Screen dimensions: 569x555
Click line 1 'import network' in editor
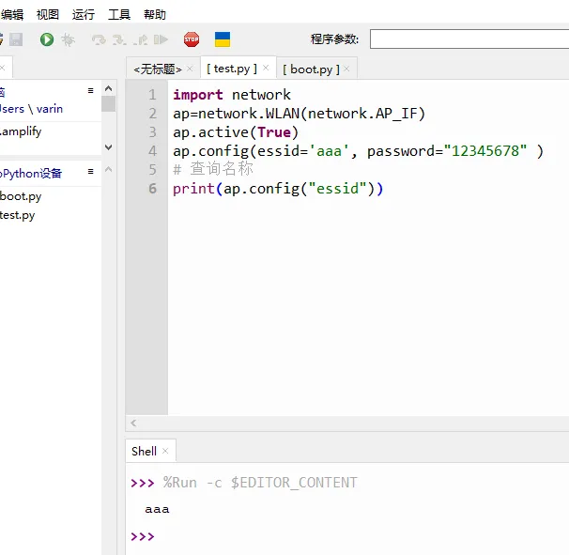pyautogui.click(x=232, y=95)
